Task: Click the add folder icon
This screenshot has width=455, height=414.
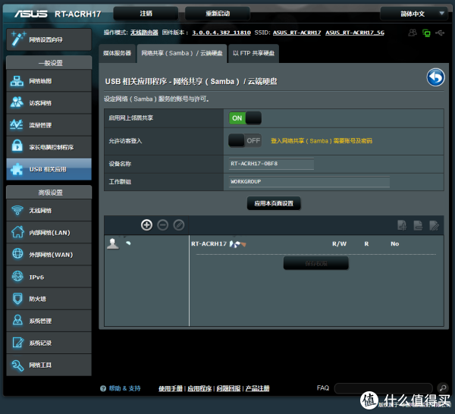Action: (402, 225)
